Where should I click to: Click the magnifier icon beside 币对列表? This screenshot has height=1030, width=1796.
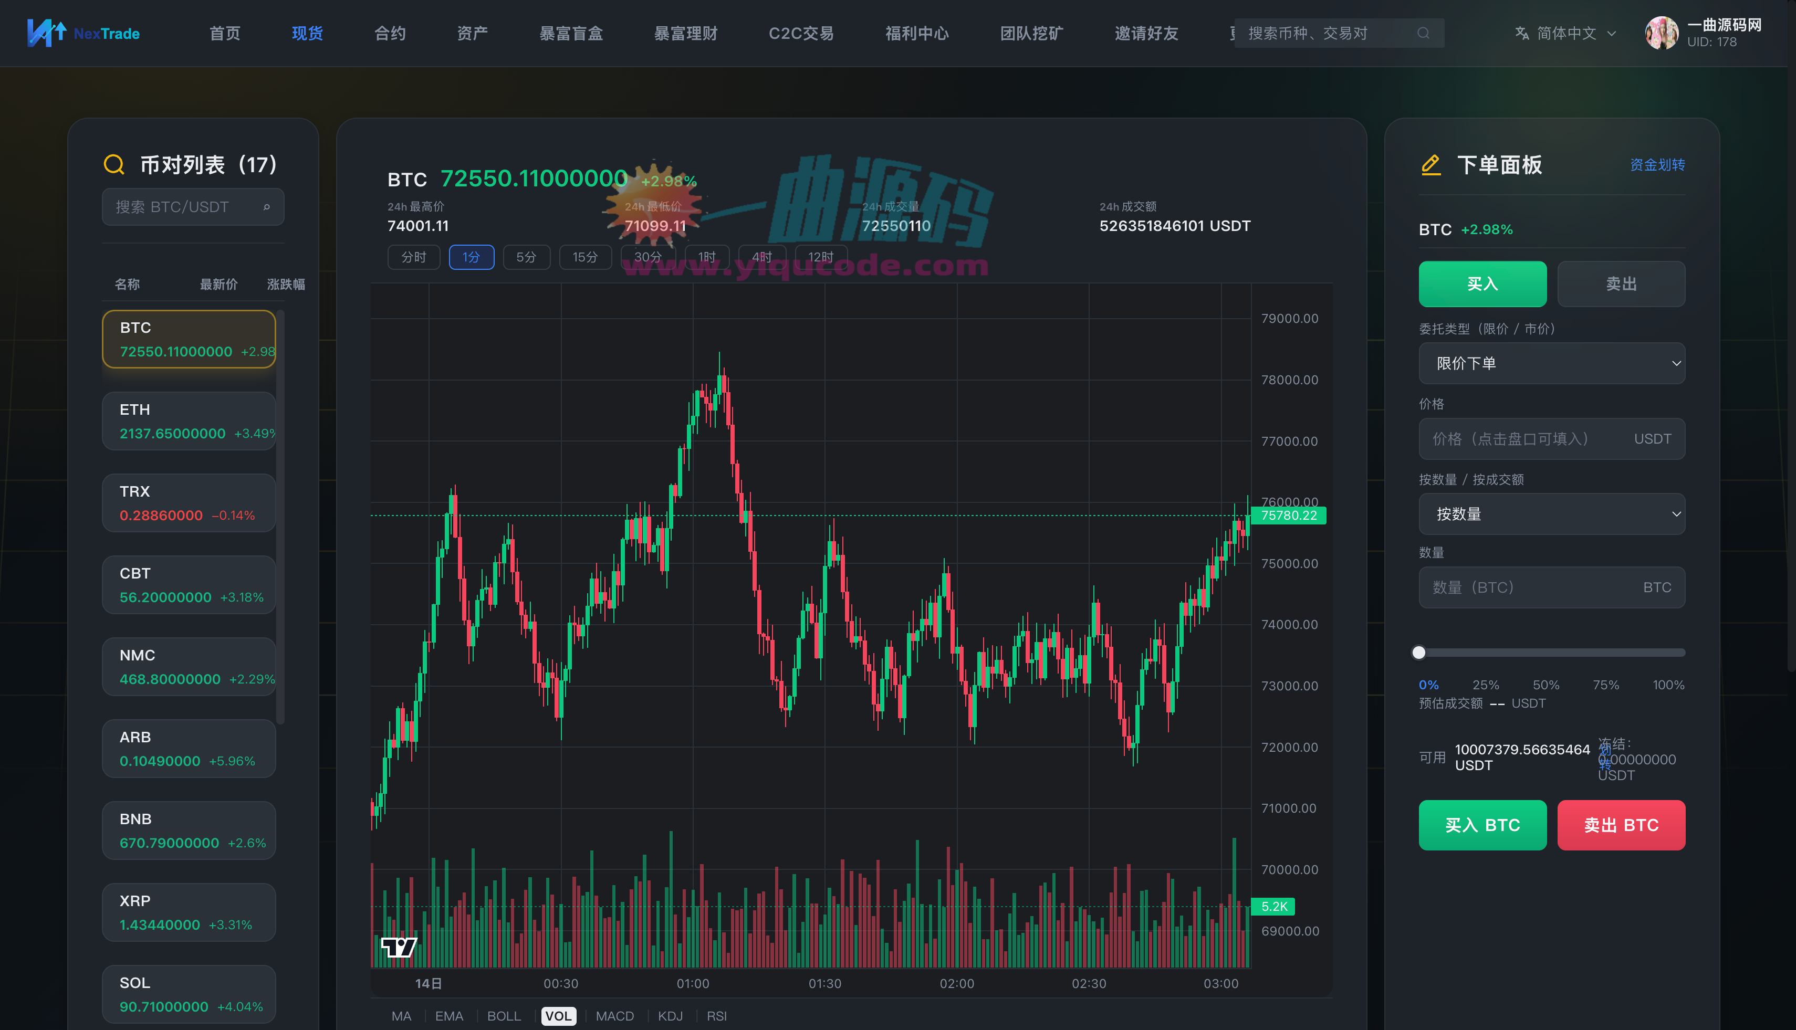[114, 164]
